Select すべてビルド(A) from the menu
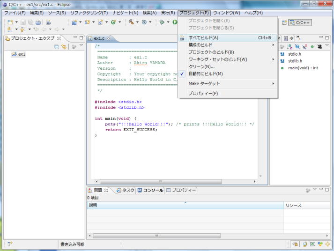Viewport: 334px width, 251px height. pos(203,37)
